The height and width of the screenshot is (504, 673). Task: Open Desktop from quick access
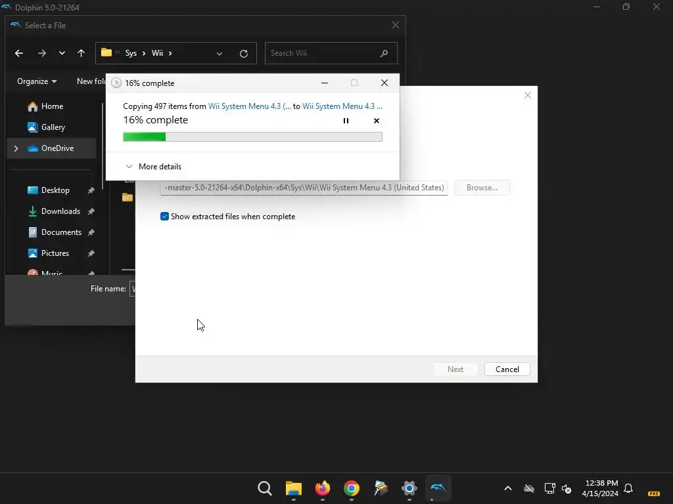click(x=49, y=190)
